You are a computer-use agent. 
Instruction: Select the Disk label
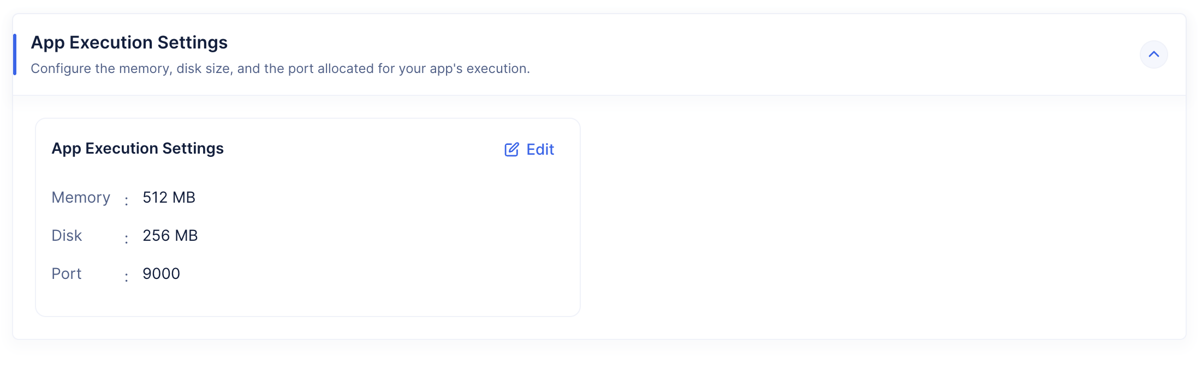[x=67, y=236]
